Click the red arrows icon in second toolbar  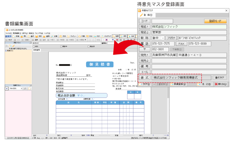(x=117, y=40)
